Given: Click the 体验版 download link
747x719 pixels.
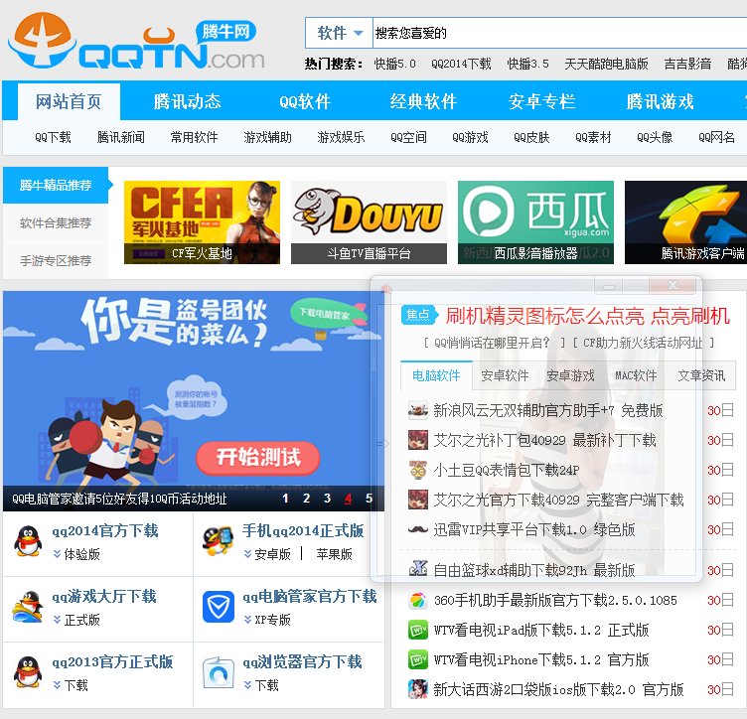Looking at the screenshot, I should click(x=81, y=554).
